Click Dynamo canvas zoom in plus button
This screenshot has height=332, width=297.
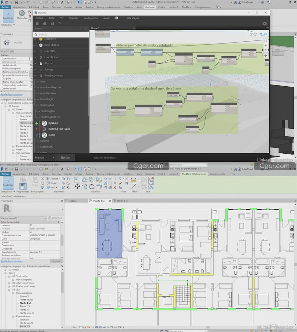tap(265, 45)
